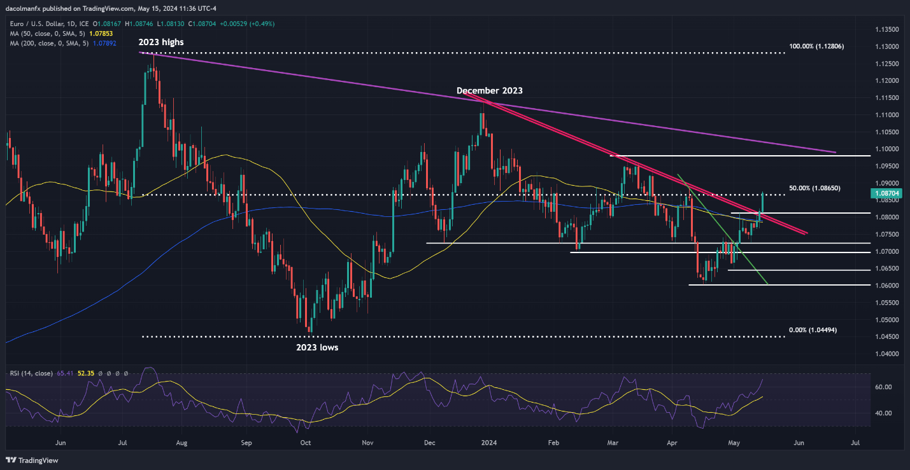Select the green short-term descending trendline
Screen dimensions: 910x470
(x=723, y=229)
